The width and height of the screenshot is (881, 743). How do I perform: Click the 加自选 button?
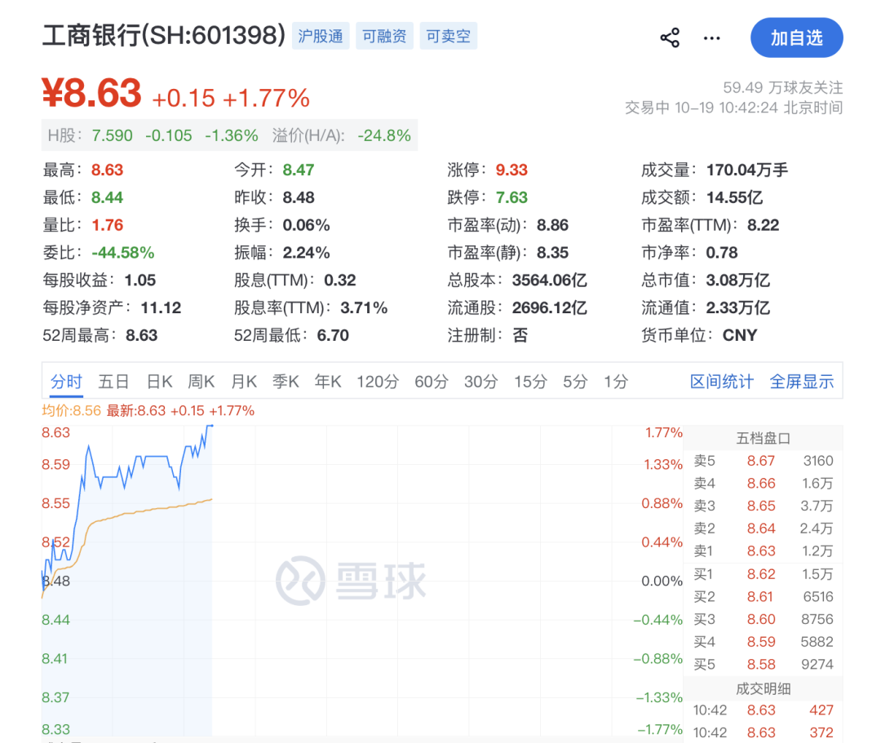[x=797, y=38]
